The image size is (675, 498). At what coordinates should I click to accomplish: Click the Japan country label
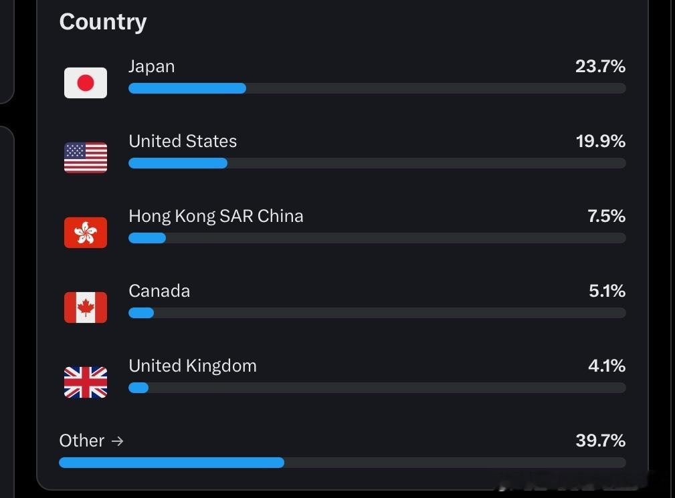tap(152, 67)
